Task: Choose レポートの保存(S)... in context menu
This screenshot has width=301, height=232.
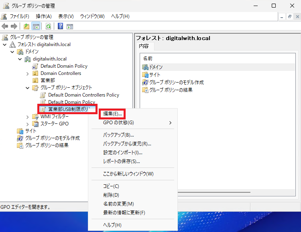Action: (x=122, y=161)
